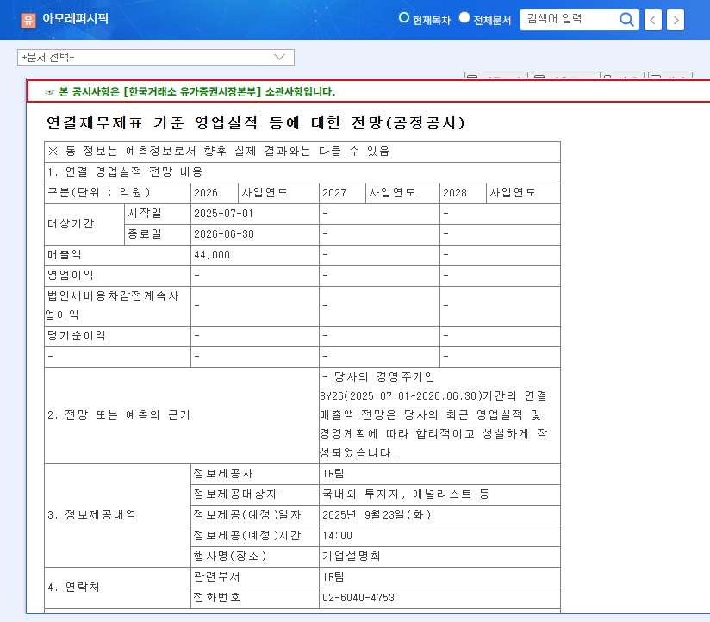Click the 2028 column header
Viewport: 710px width, 622px height.
tap(463, 193)
